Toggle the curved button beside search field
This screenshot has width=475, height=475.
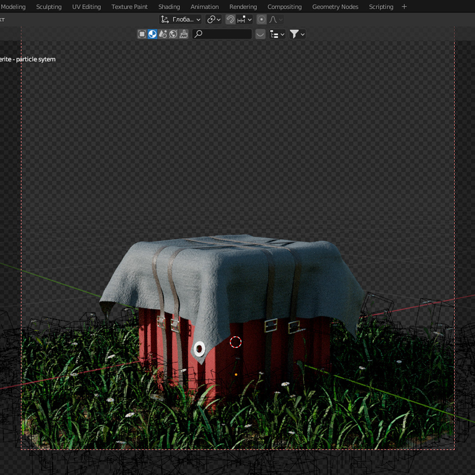[x=260, y=34]
